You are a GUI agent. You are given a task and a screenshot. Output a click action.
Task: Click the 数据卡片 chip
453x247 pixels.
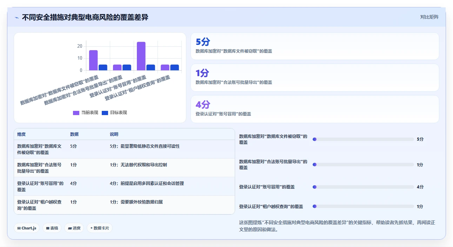[x=100, y=228]
